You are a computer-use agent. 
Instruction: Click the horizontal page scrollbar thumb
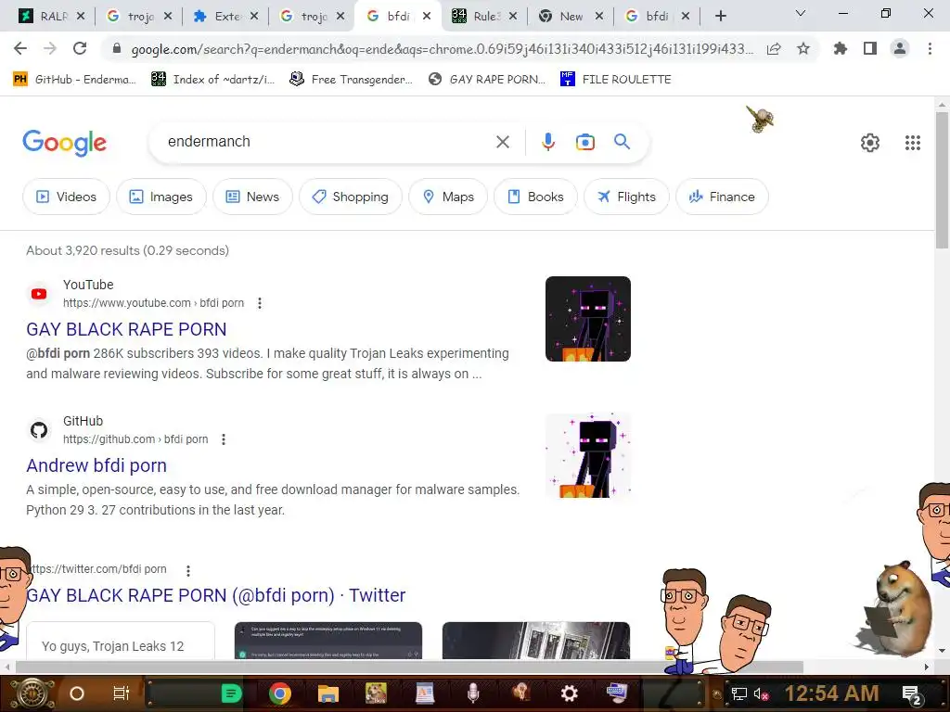(409, 667)
